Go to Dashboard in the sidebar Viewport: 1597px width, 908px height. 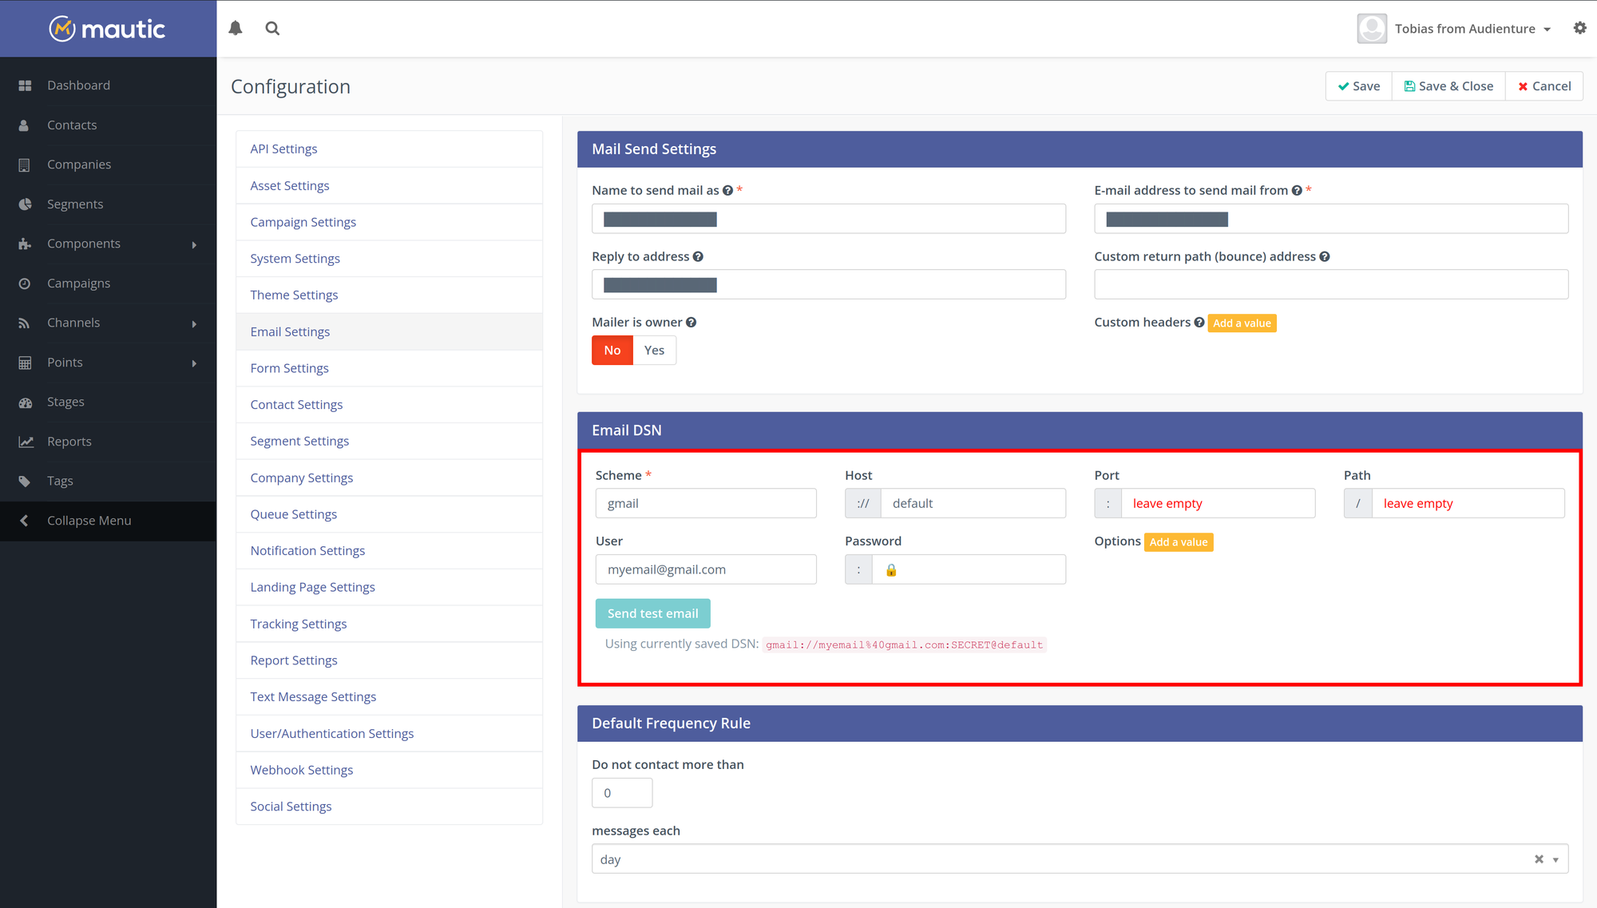coord(108,85)
